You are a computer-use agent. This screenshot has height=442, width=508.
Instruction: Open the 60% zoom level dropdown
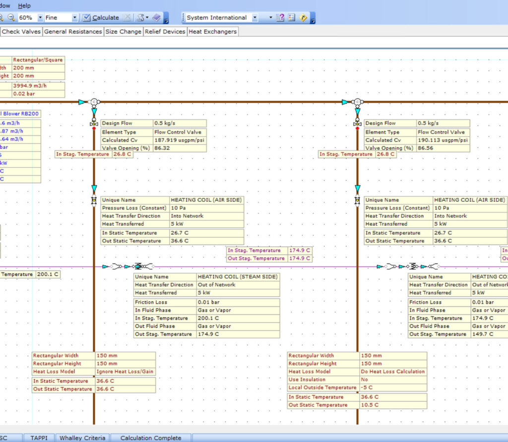coord(40,18)
